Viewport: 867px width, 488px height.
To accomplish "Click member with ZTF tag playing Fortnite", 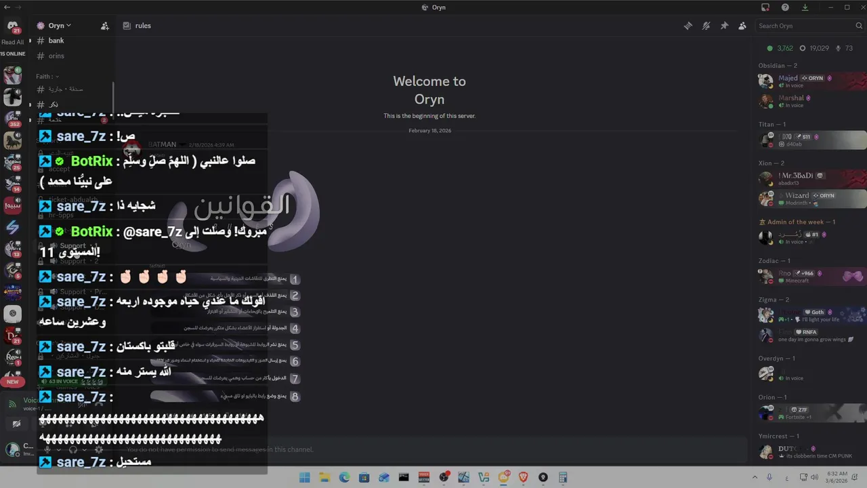I will 811,413.
